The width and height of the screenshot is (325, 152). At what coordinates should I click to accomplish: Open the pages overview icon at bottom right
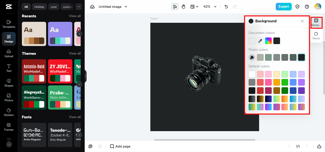pos(319,146)
